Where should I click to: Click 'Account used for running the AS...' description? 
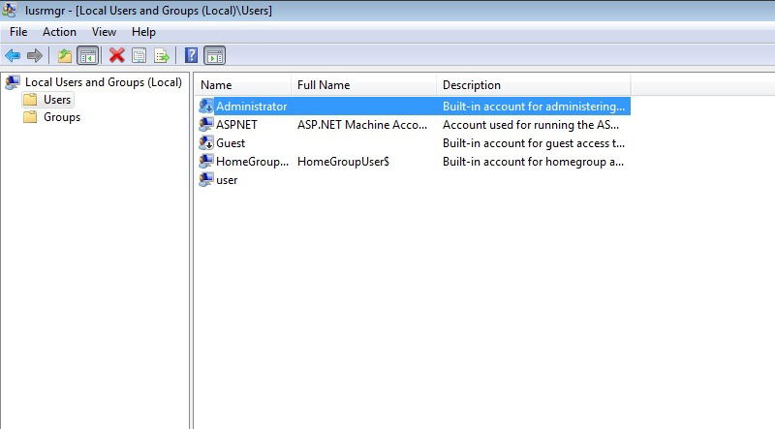[530, 125]
